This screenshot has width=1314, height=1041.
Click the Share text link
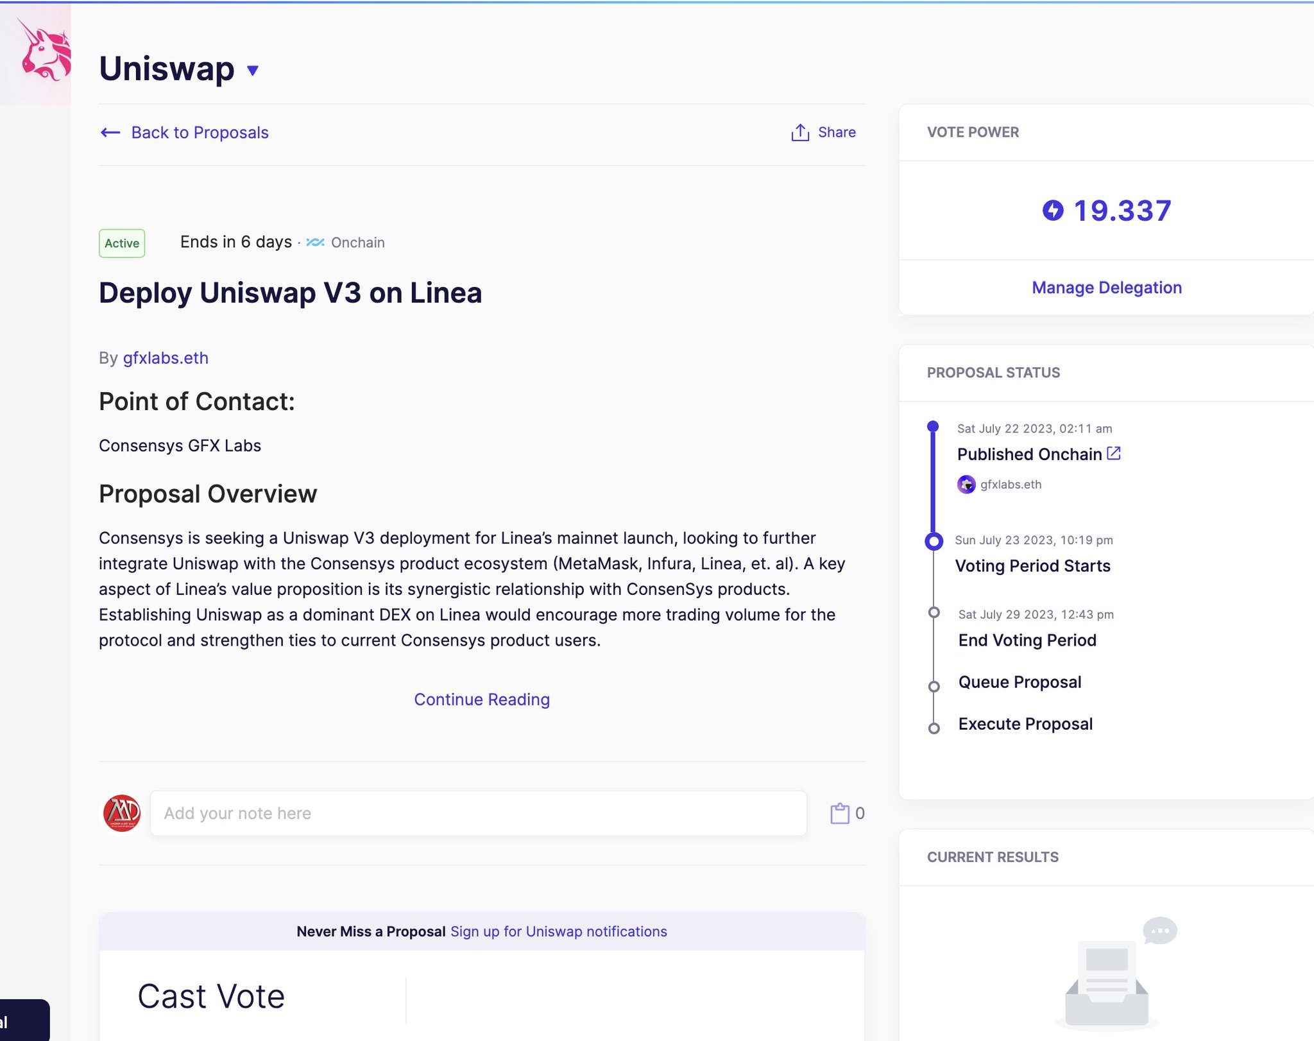tap(837, 132)
